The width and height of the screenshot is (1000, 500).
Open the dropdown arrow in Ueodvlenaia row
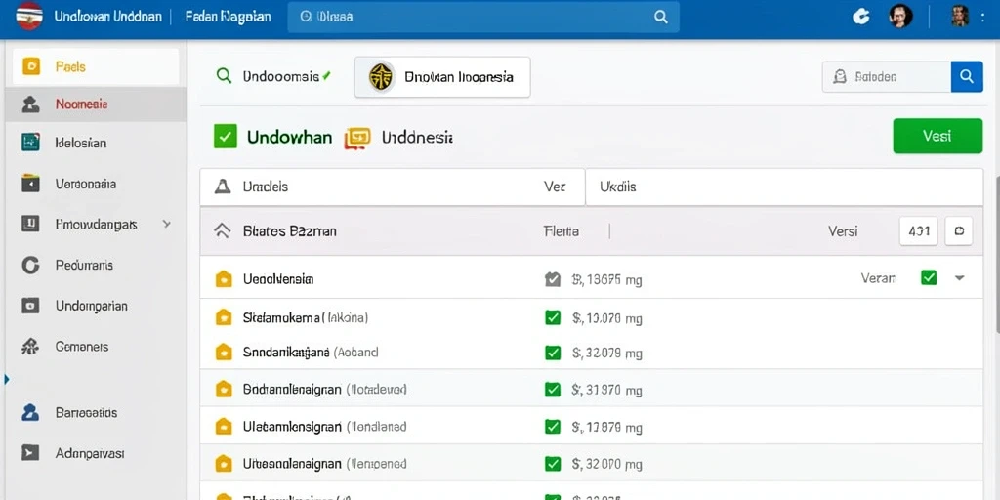[x=959, y=278]
